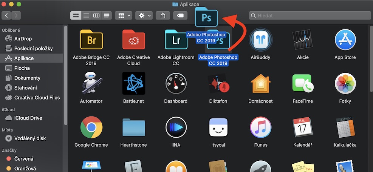The width and height of the screenshot is (373, 172).
Task: Go forward in Finder history
Action: coord(16,15)
